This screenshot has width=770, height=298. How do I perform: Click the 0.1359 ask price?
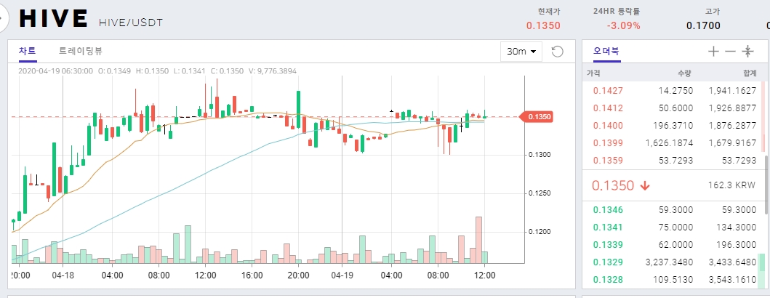(x=608, y=160)
